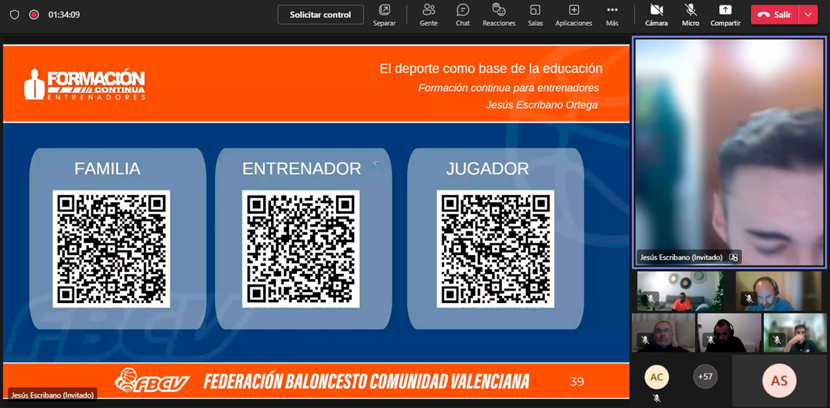The width and height of the screenshot is (830, 408).
Task: Click the 01:34:09 meeting timer
Action: pyautogui.click(x=64, y=14)
